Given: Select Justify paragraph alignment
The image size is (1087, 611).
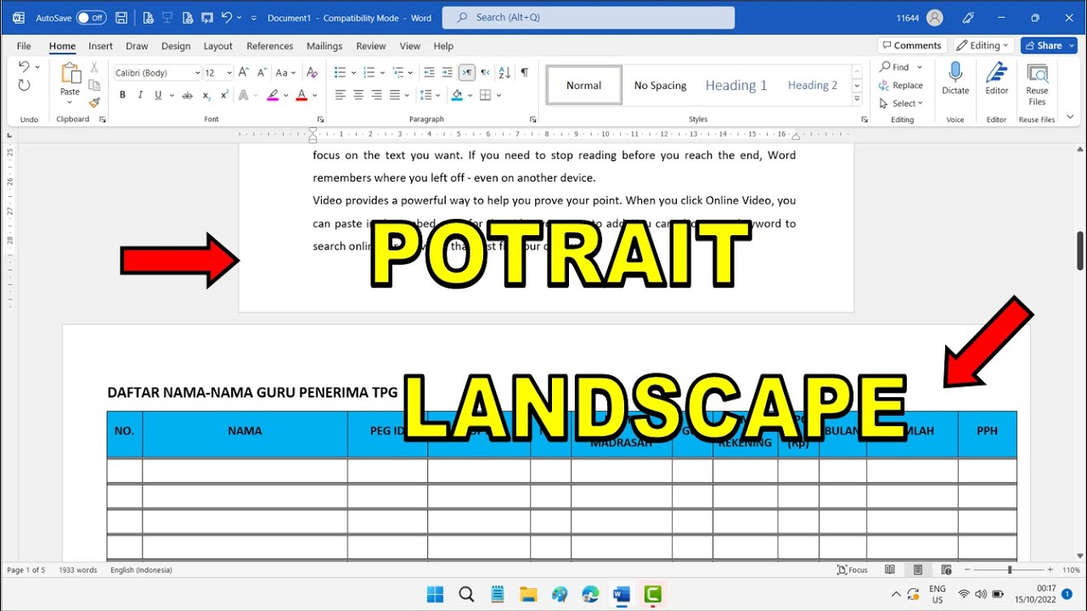Looking at the screenshot, I should (x=394, y=95).
